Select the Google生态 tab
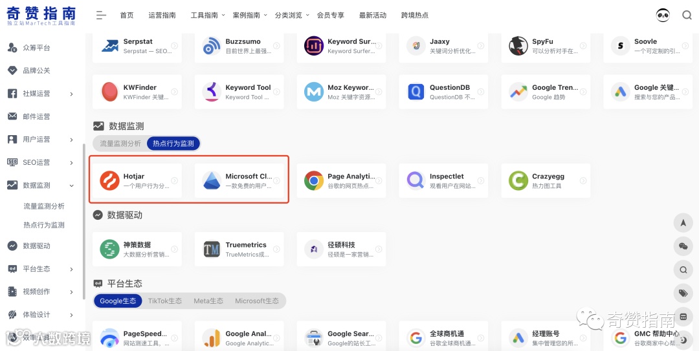 coord(118,301)
